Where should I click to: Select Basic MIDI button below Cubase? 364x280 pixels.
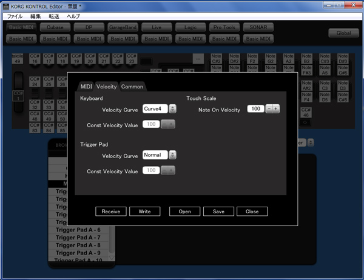point(55,39)
